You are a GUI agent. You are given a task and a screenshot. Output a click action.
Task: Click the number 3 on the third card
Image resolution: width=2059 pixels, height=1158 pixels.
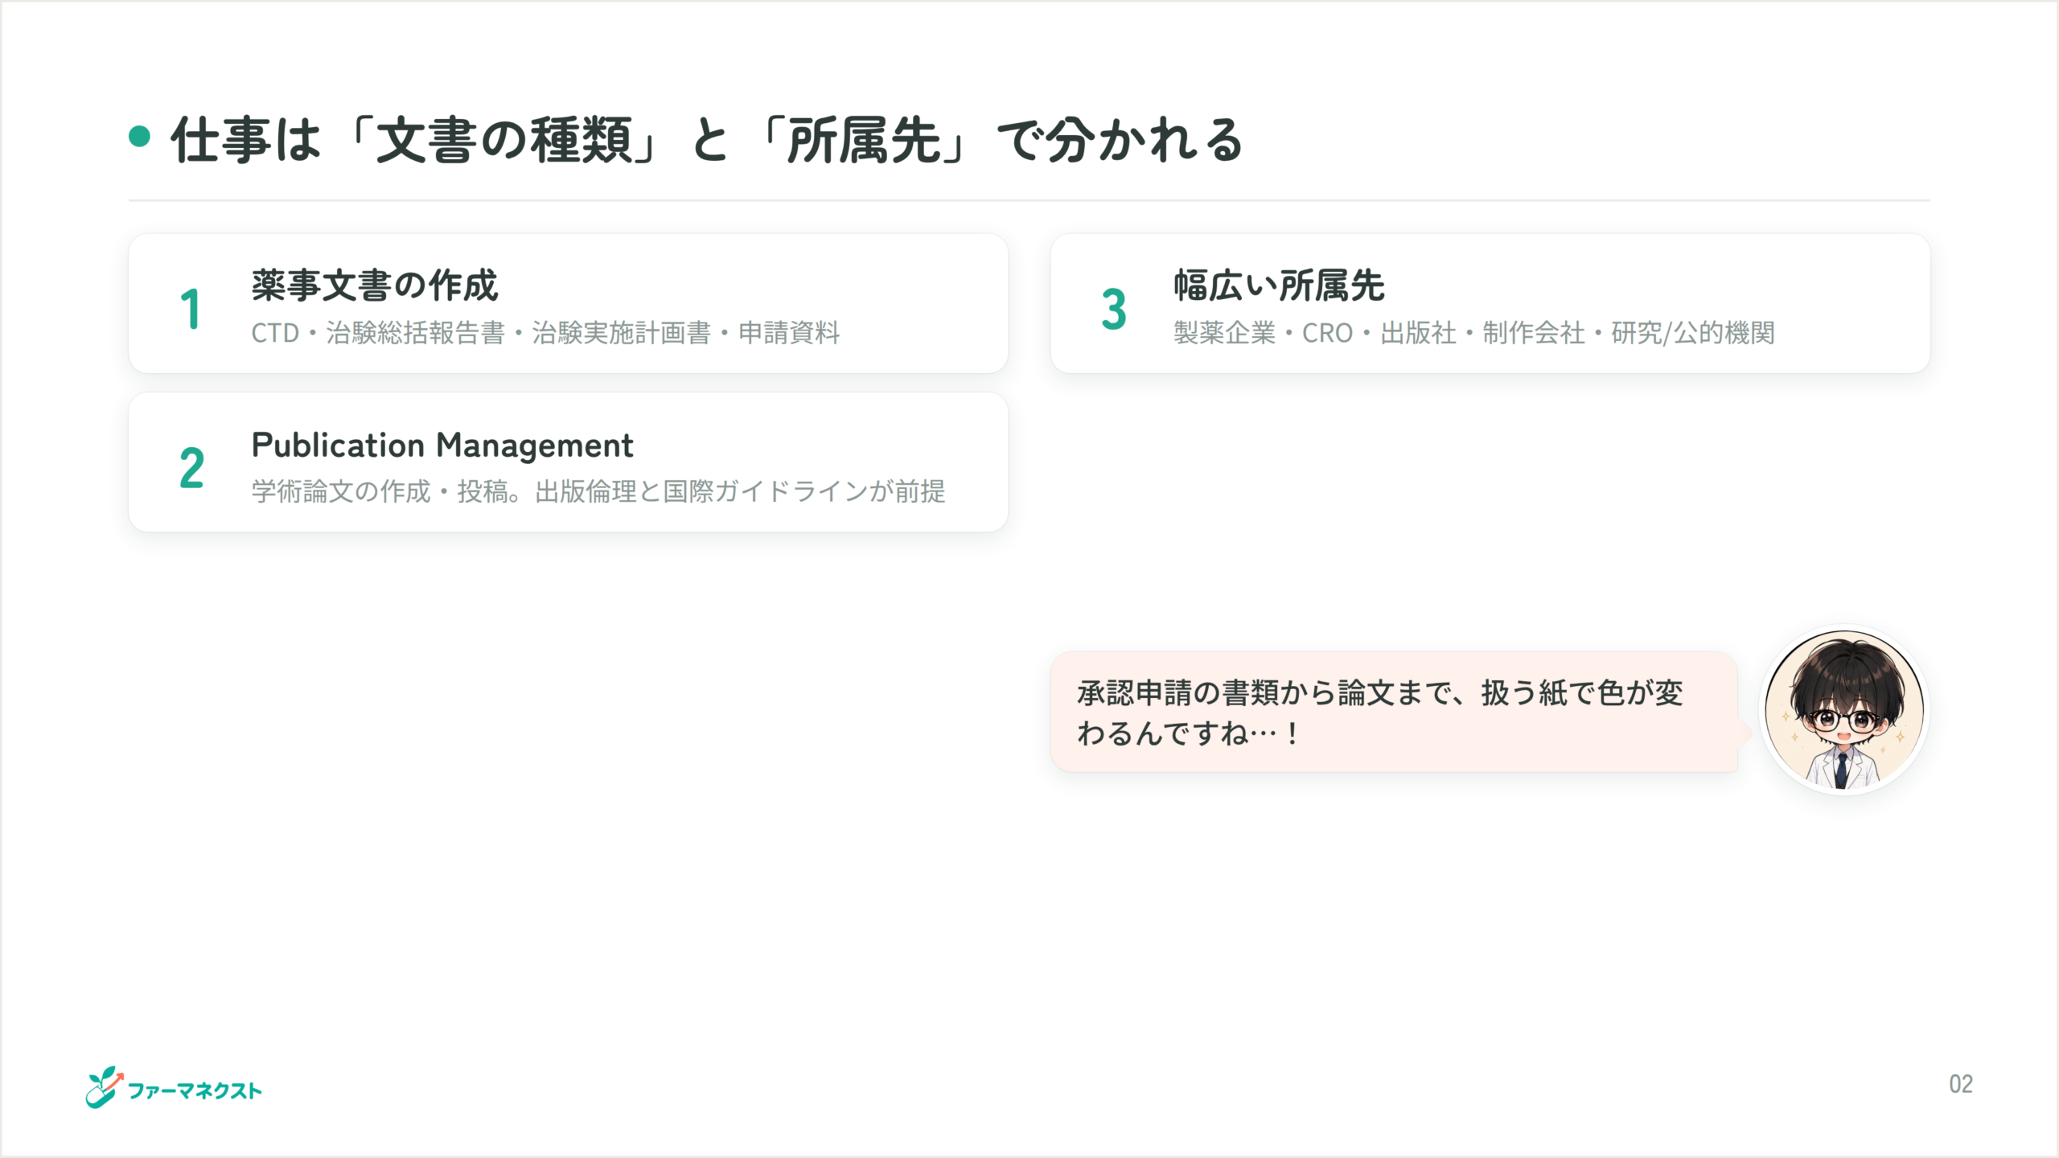pyautogui.click(x=1114, y=309)
